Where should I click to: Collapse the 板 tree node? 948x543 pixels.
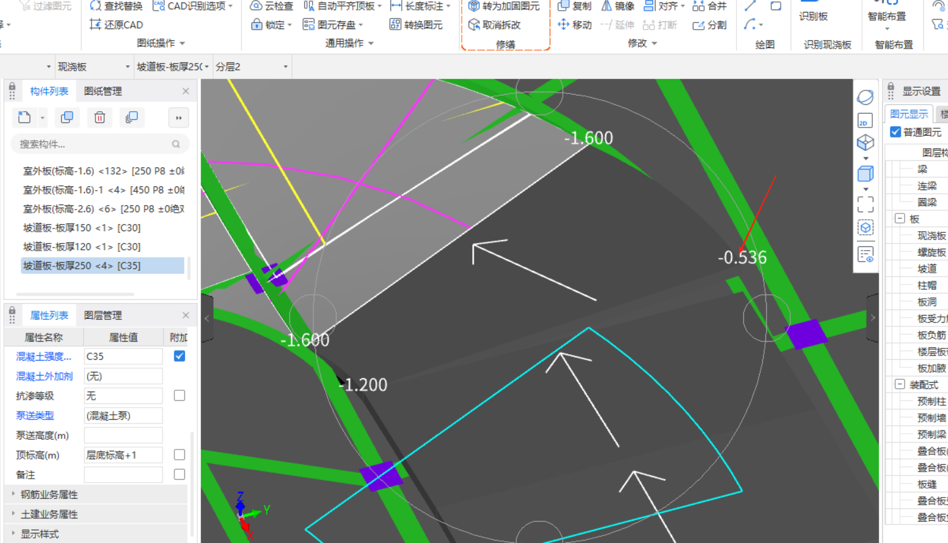click(900, 218)
